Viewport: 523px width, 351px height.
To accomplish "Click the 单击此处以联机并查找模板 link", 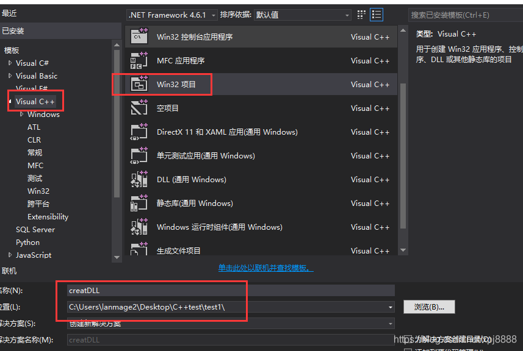I will pos(266,268).
